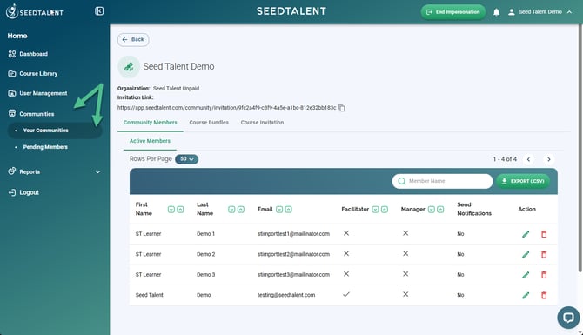Click the End Impersonation button
Screen dimensions: 583x335
tap(453, 12)
